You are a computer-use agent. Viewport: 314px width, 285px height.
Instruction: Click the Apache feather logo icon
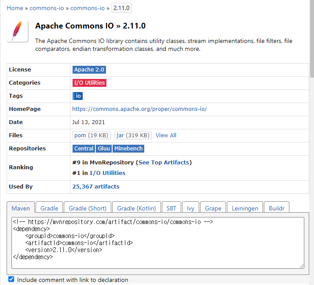pyautogui.click(x=18, y=32)
